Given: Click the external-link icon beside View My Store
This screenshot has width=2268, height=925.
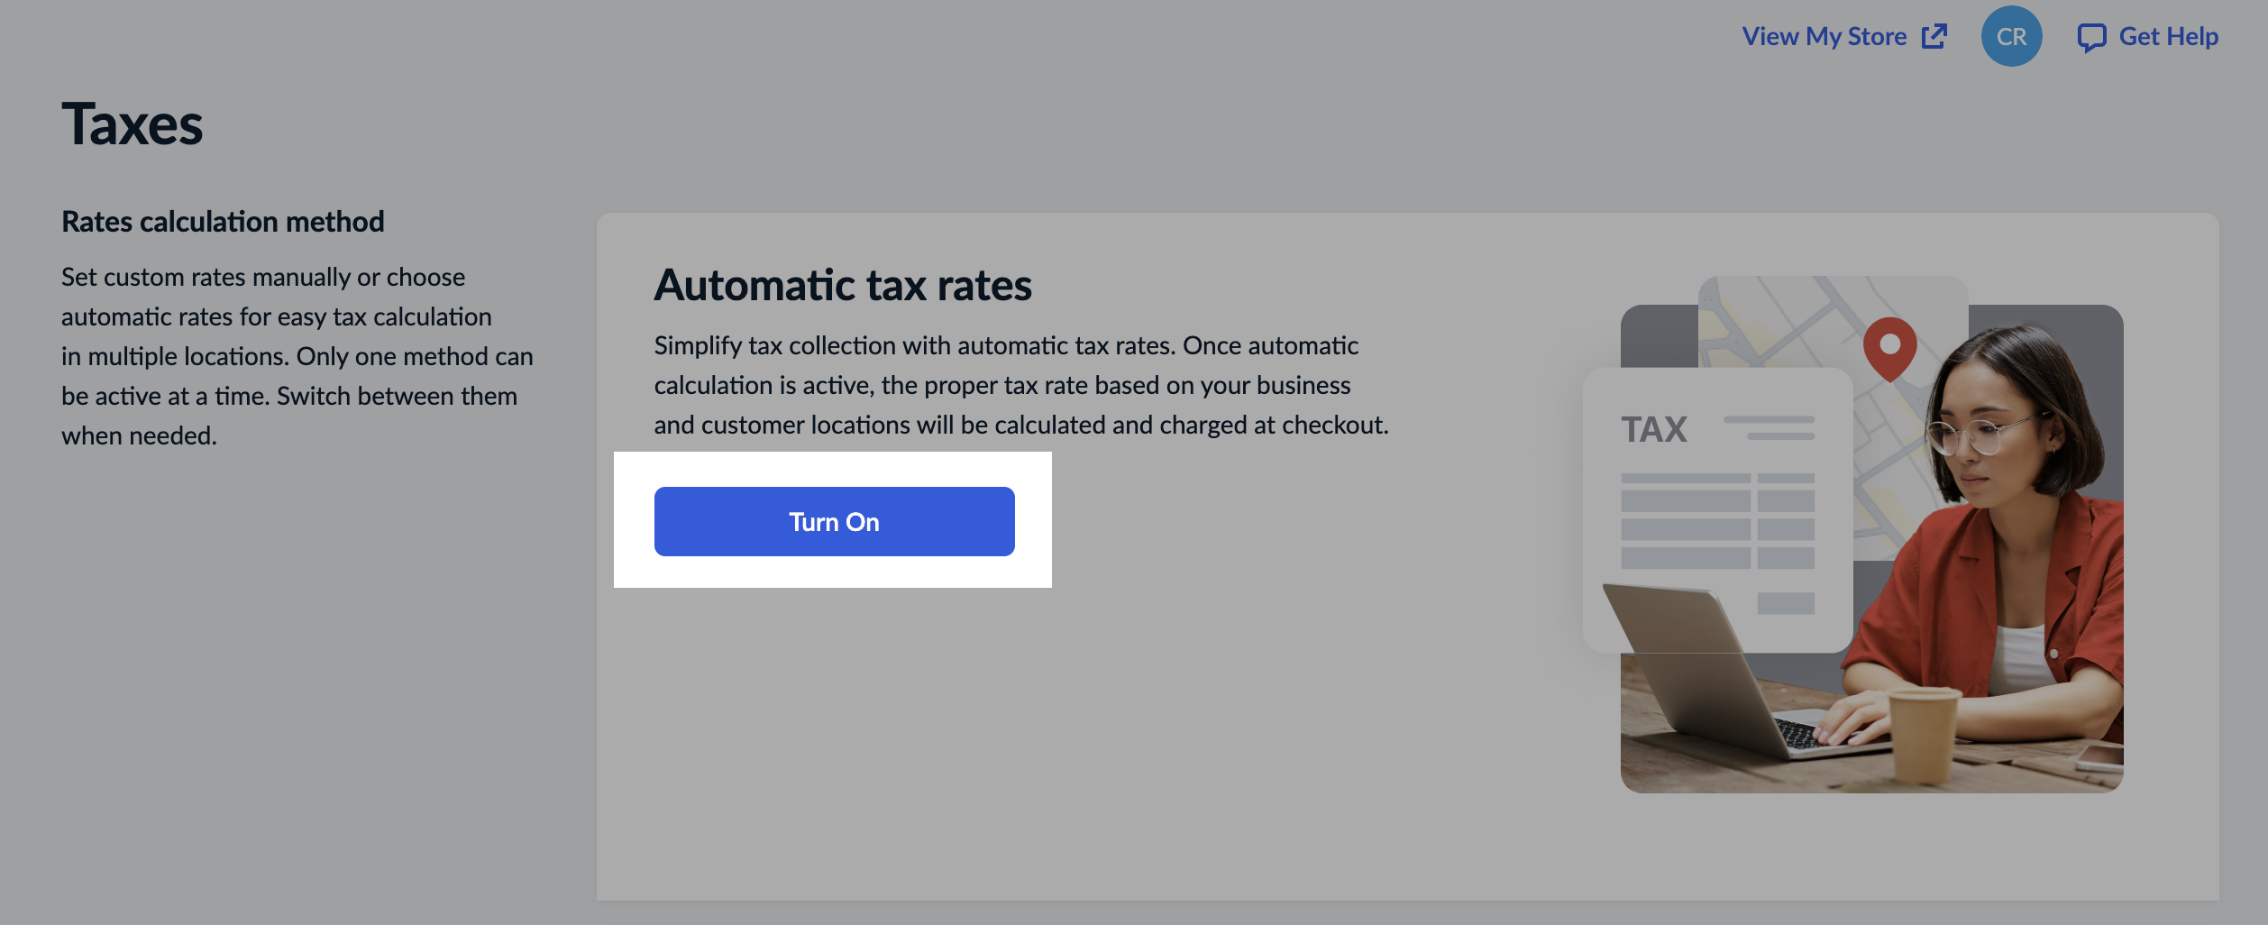Looking at the screenshot, I should 1934,35.
